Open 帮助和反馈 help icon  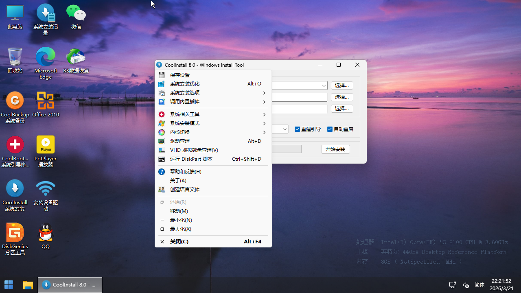pyautogui.click(x=162, y=171)
